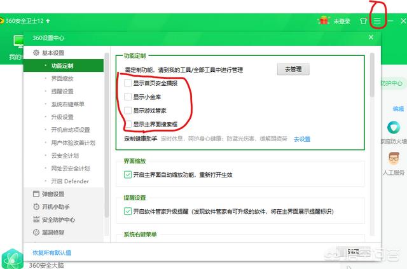
Task: Click the 我的电脑 monitor icon in main window
Action: pyautogui.click(x=18, y=41)
